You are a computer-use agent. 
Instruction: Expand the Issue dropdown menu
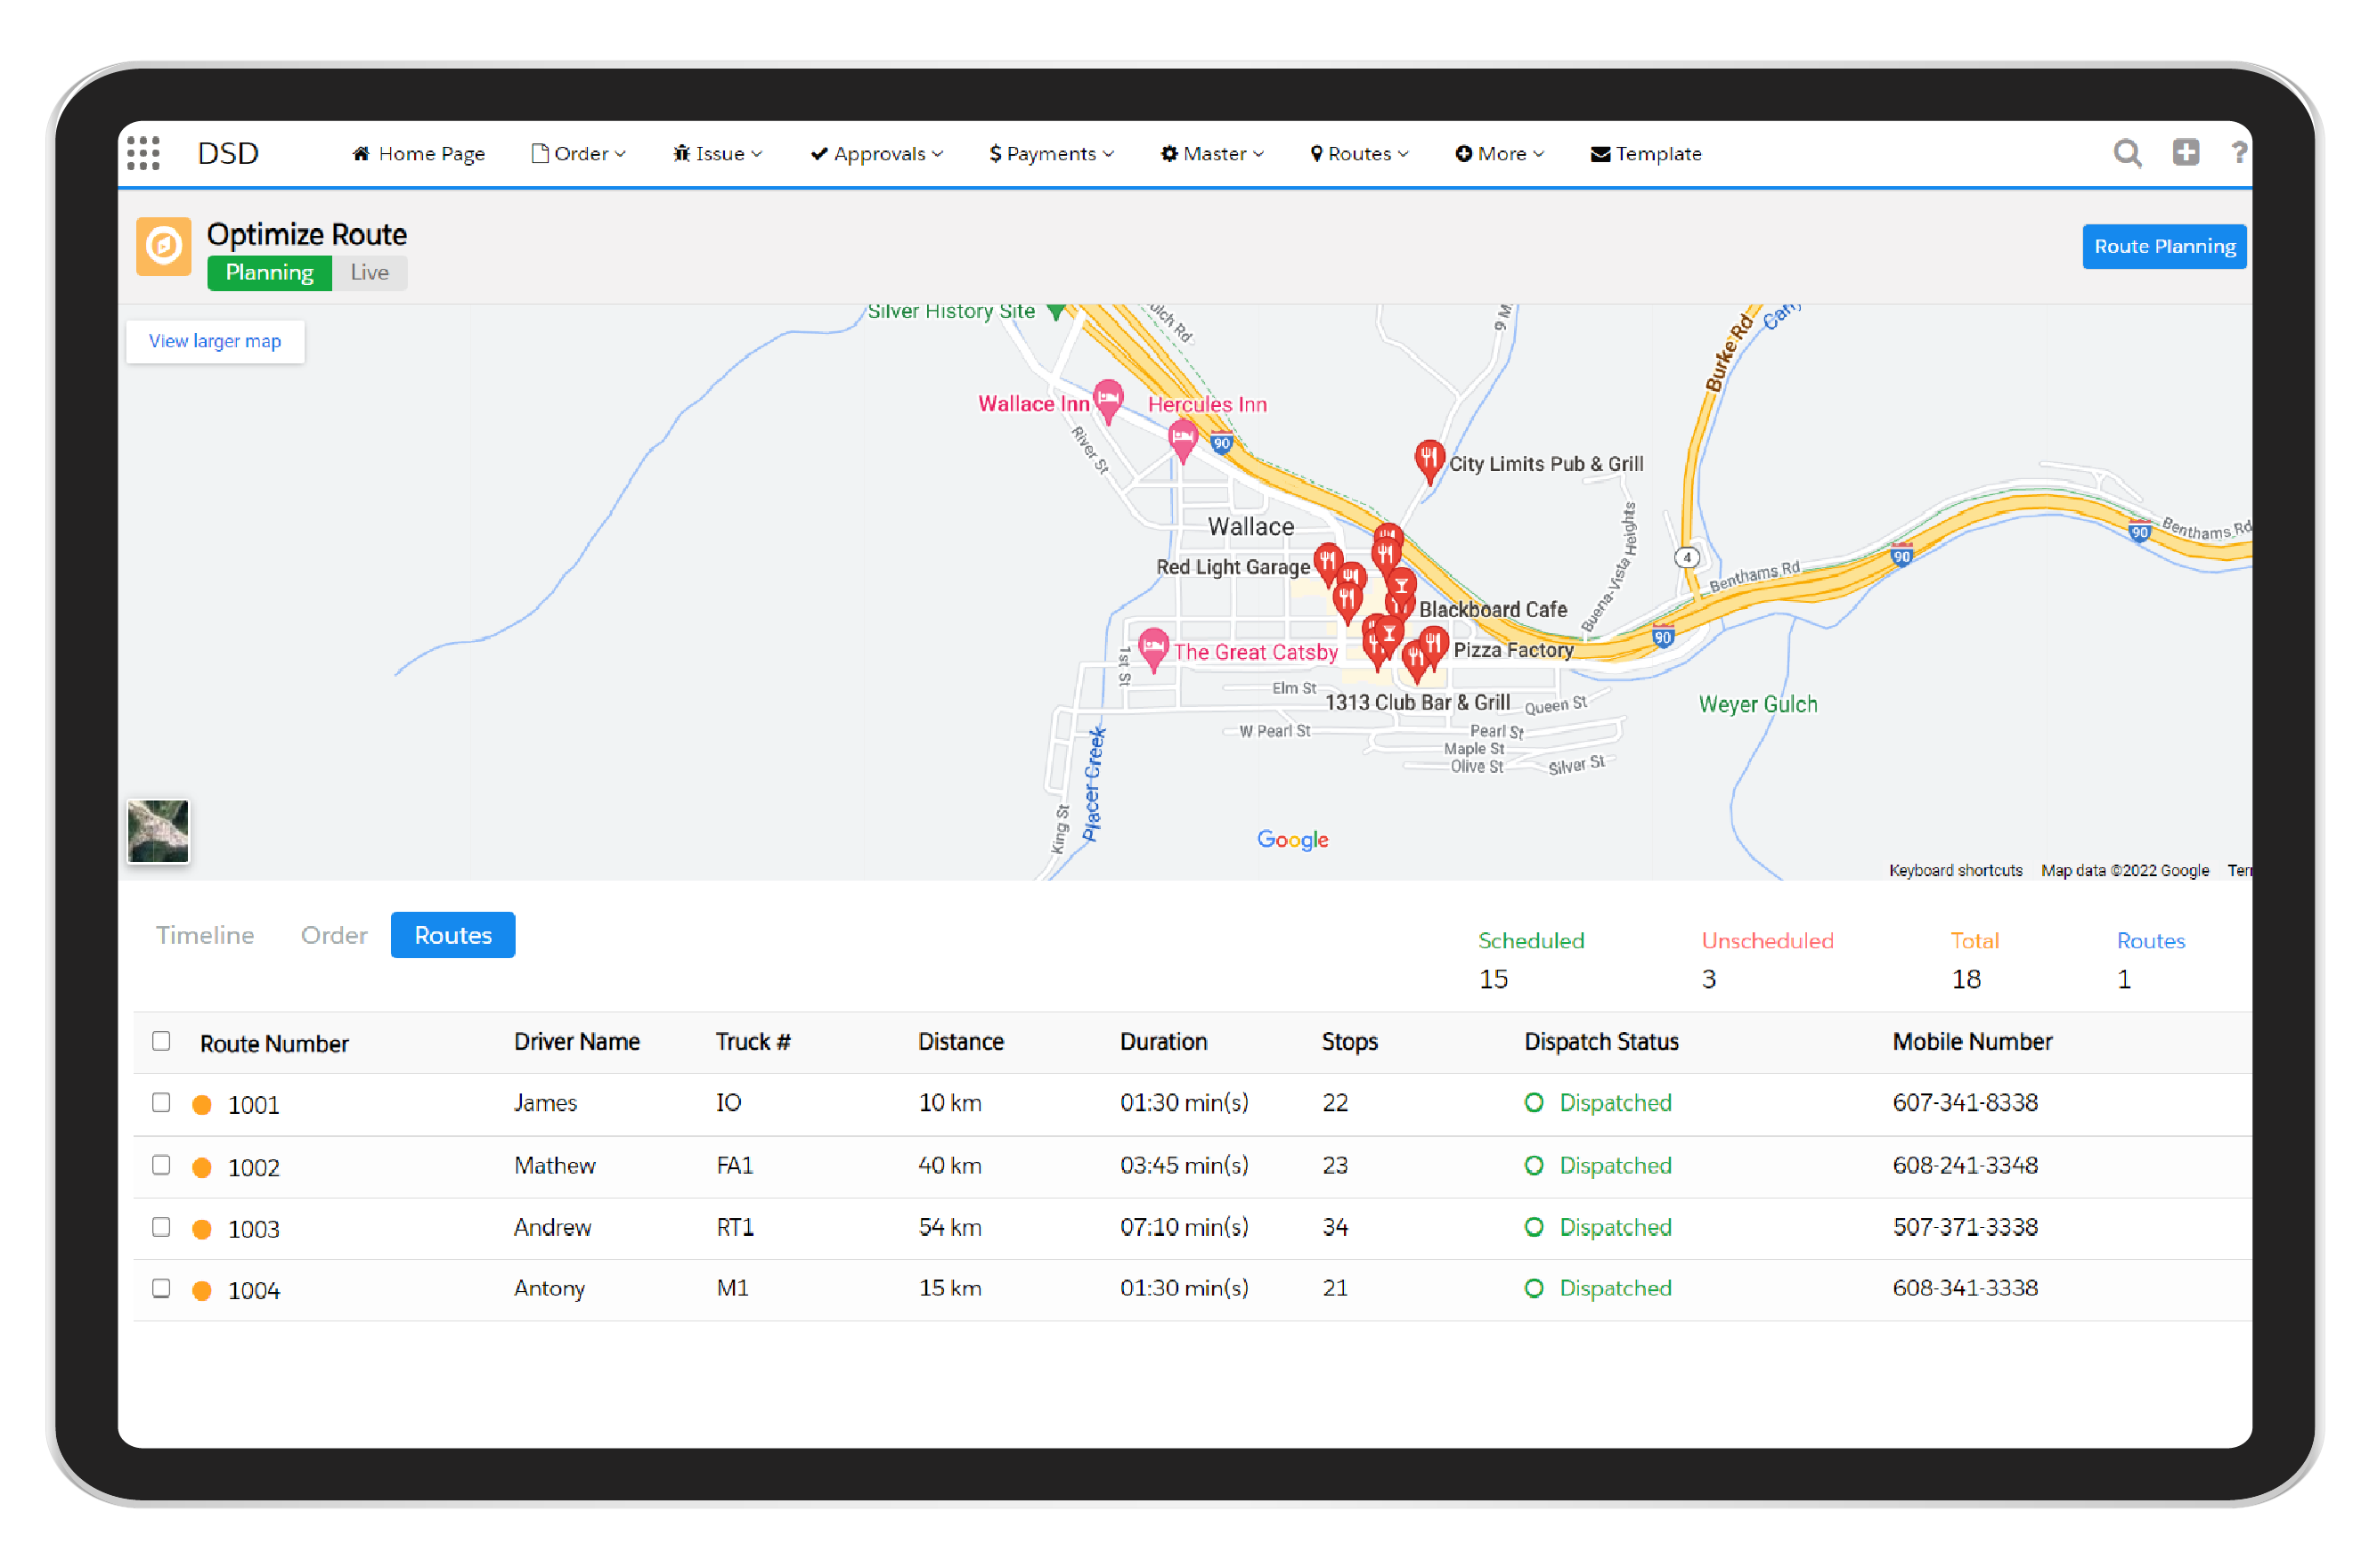[x=717, y=153]
